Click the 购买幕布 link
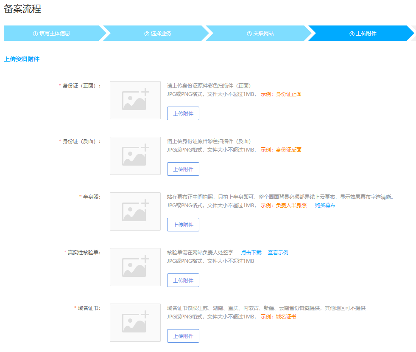 point(325,206)
